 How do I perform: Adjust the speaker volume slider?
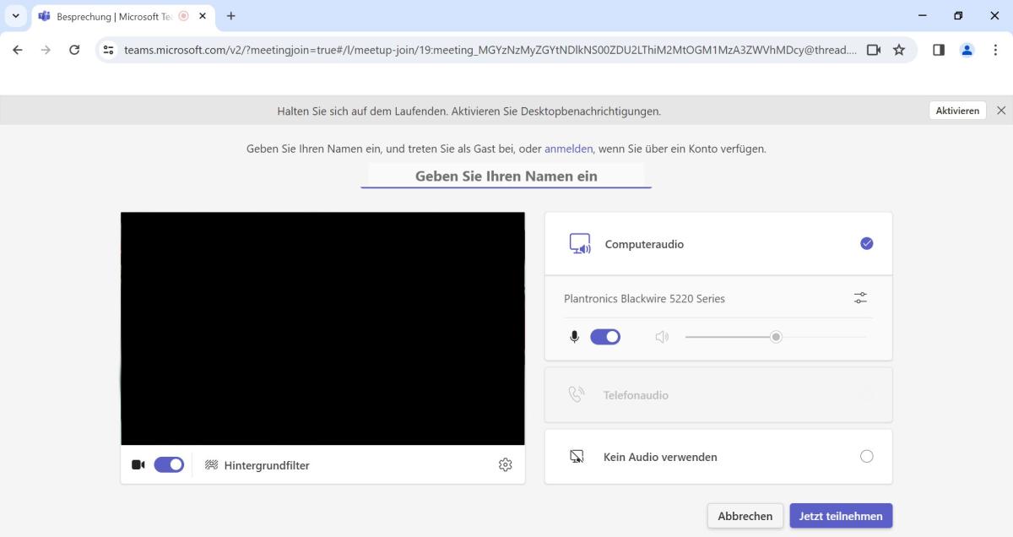pyautogui.click(x=776, y=336)
